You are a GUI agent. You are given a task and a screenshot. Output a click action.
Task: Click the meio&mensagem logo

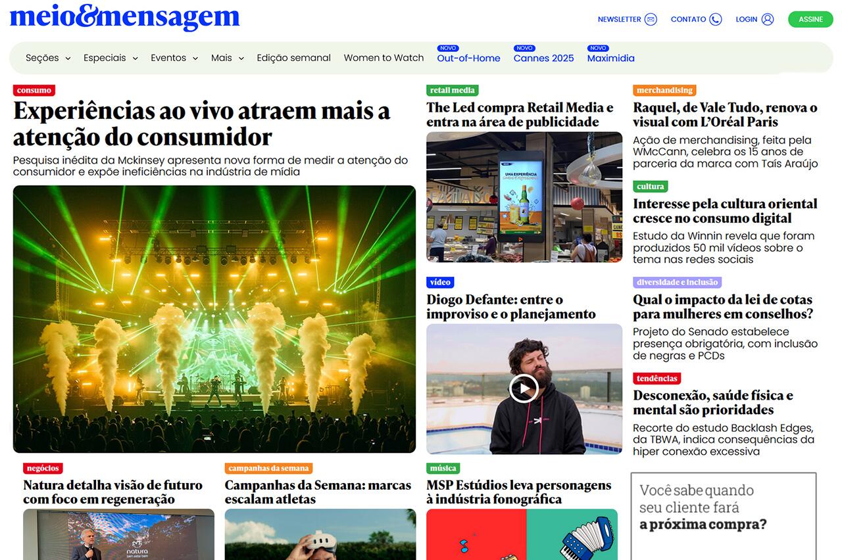click(124, 18)
